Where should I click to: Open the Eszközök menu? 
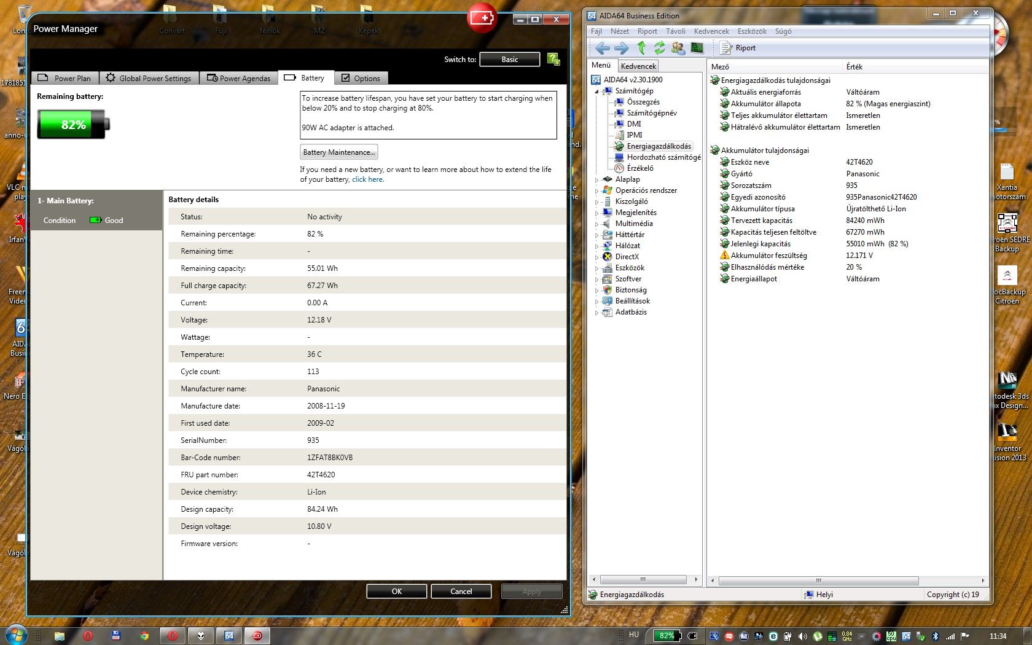point(752,31)
